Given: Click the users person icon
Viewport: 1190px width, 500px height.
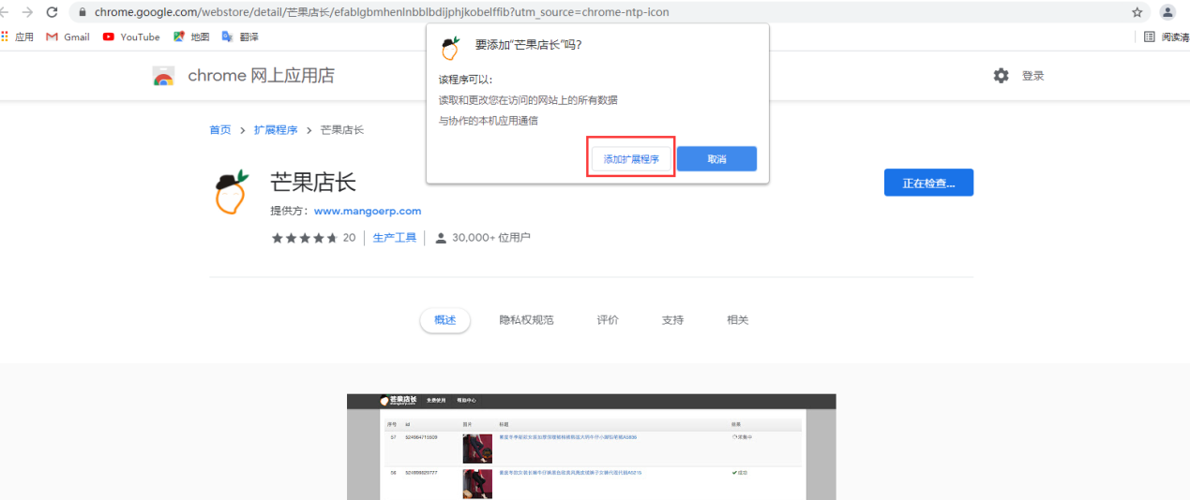Looking at the screenshot, I should 441,238.
